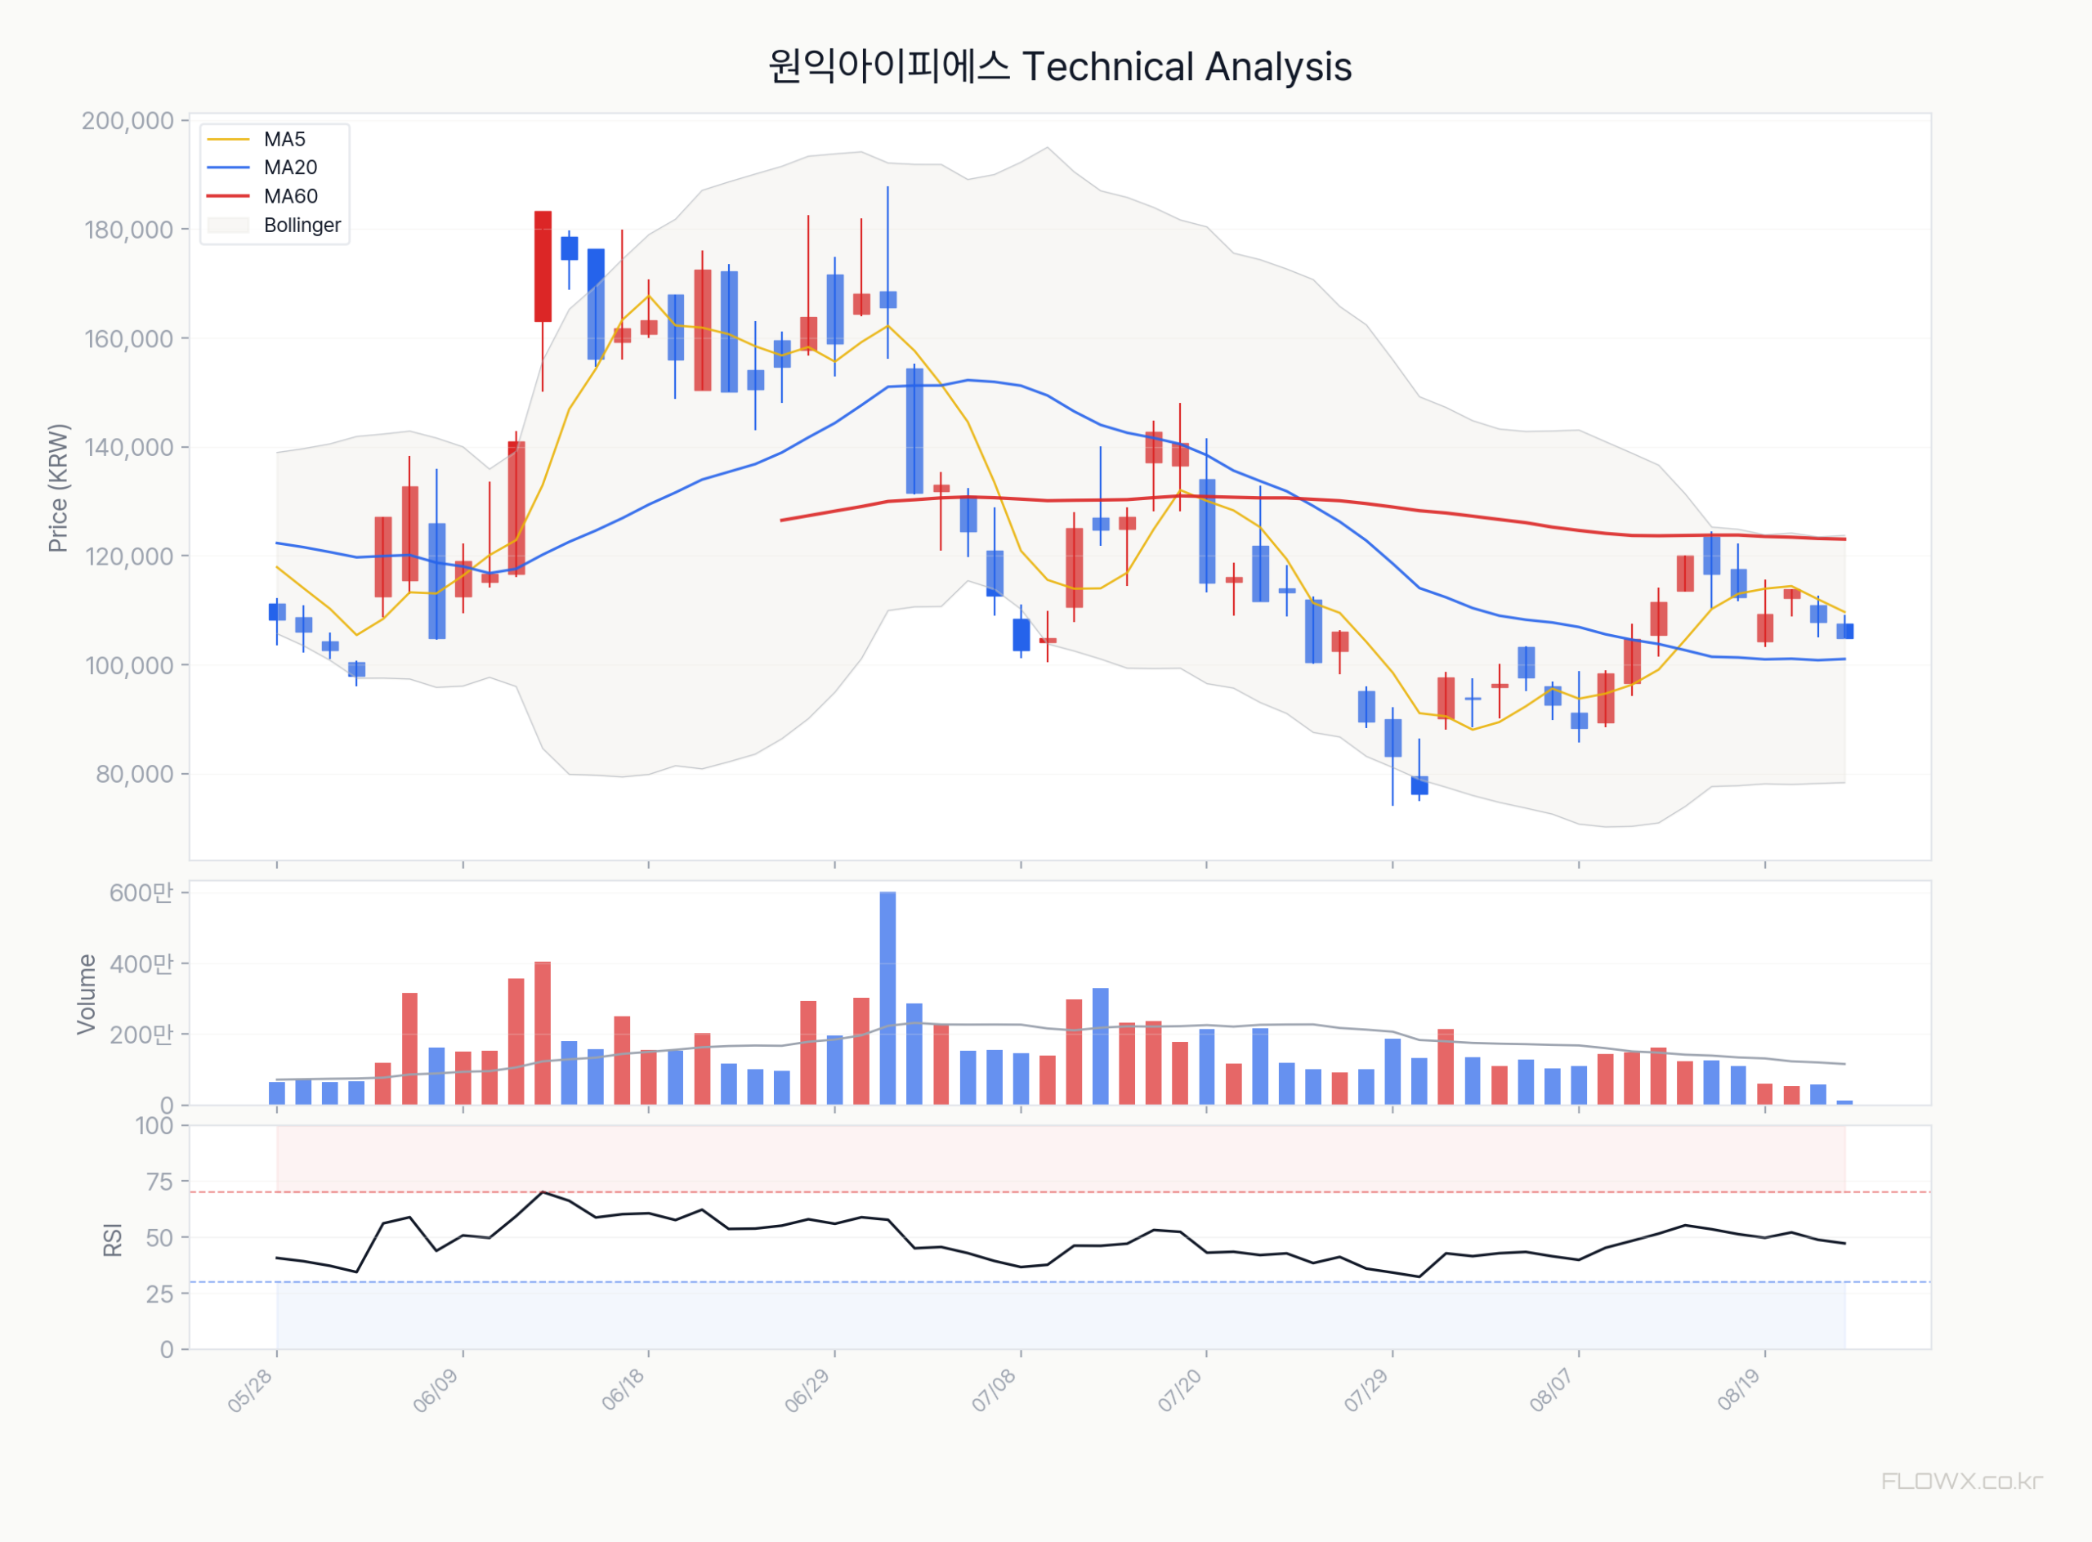Screen dimensions: 2092x1542
Task: Click the 75 tick on the RSI axis
Action: (x=159, y=1182)
